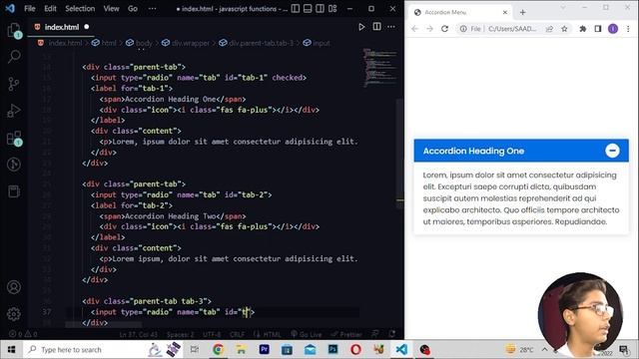The image size is (639, 359).
Task: Go forward in Chrome
Action: (x=429, y=29)
